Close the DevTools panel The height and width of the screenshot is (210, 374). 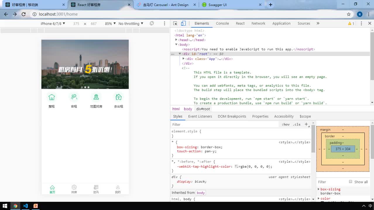coord(370,23)
